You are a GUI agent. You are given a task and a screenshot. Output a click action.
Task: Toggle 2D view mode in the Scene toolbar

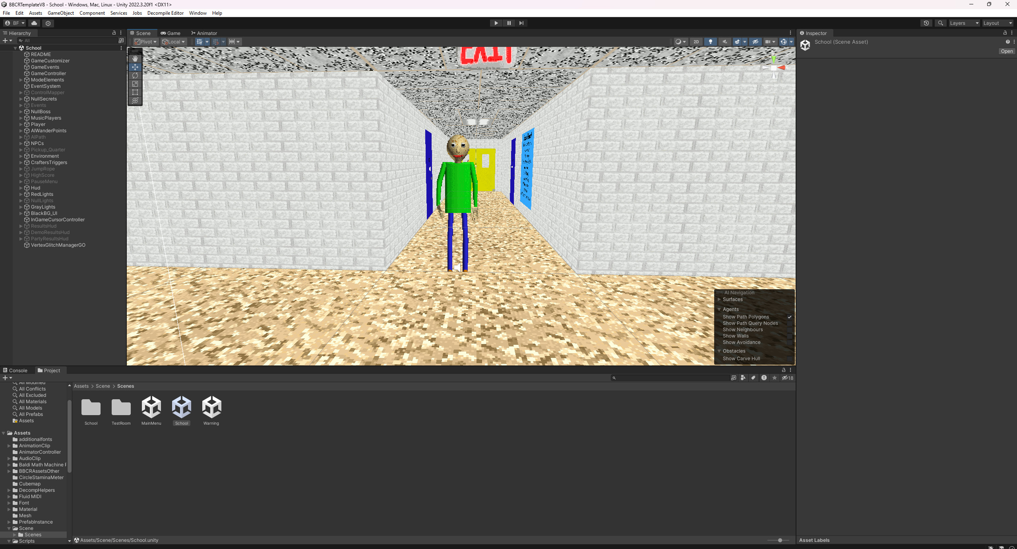point(697,41)
